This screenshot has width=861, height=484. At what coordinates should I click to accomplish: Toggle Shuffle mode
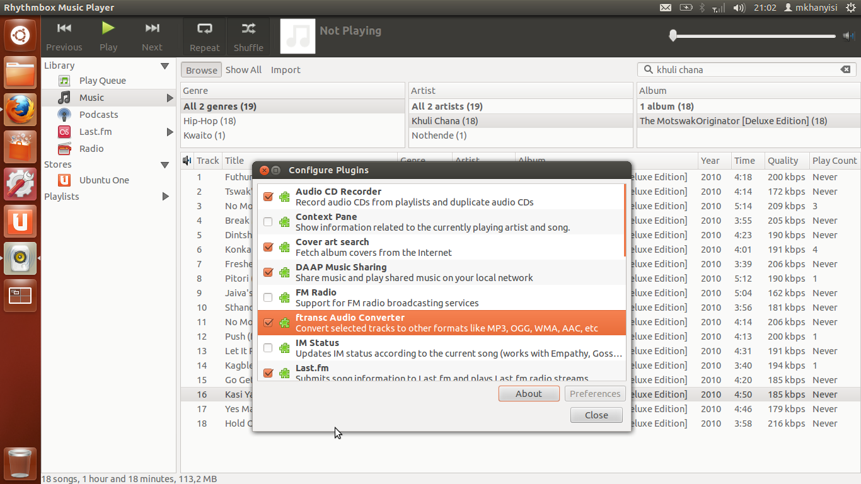click(248, 37)
